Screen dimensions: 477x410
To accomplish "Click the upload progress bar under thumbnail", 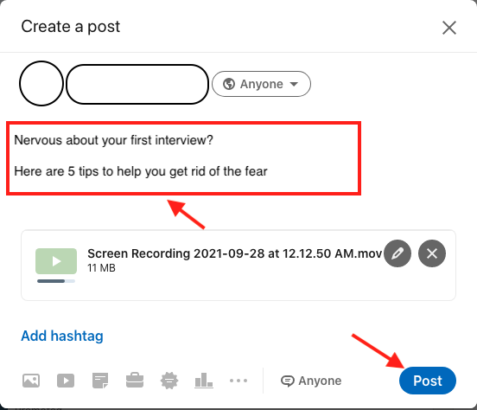I will tap(56, 281).
